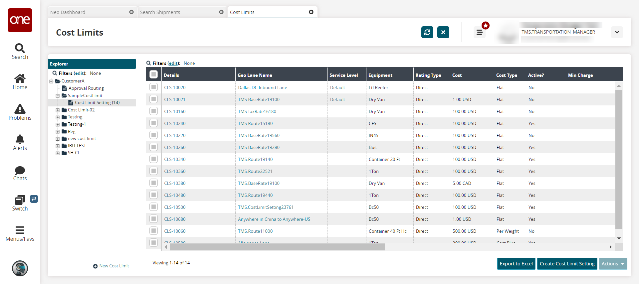The height and width of the screenshot is (284, 639).
Task: Click the user avatar at sidebar bottom
Action: 20,268
